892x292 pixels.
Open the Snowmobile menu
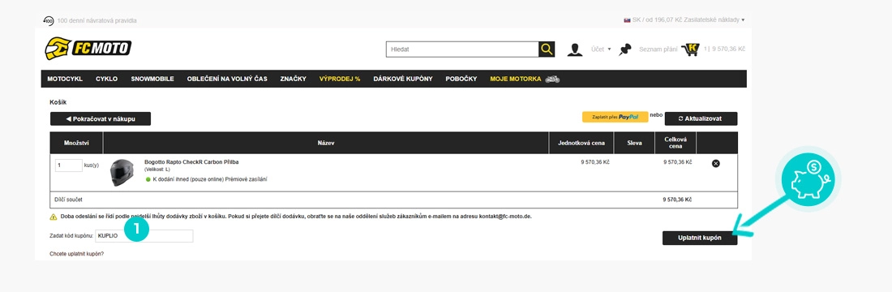pos(152,79)
